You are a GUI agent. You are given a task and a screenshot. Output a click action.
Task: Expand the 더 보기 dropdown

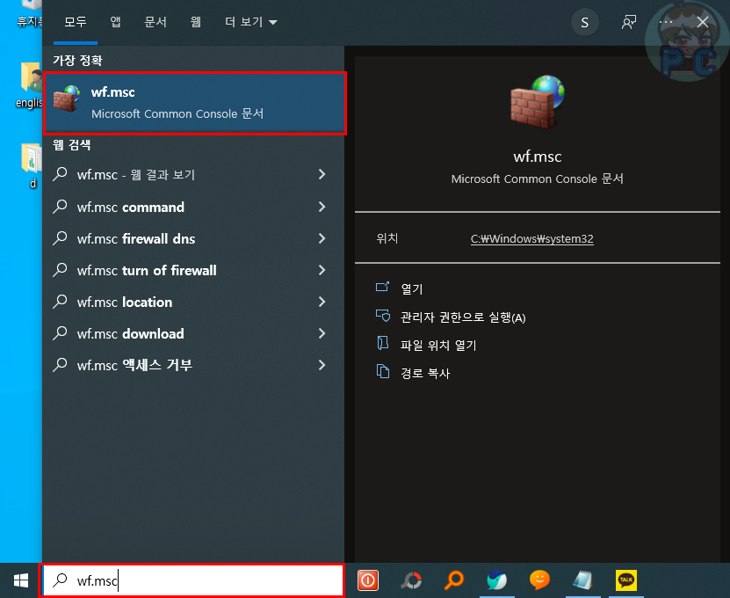[250, 22]
